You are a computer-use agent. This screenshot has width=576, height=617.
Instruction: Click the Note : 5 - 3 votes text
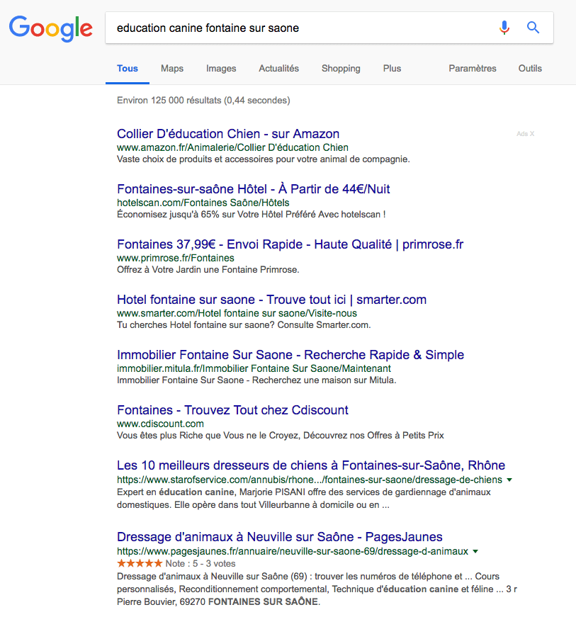201,563
